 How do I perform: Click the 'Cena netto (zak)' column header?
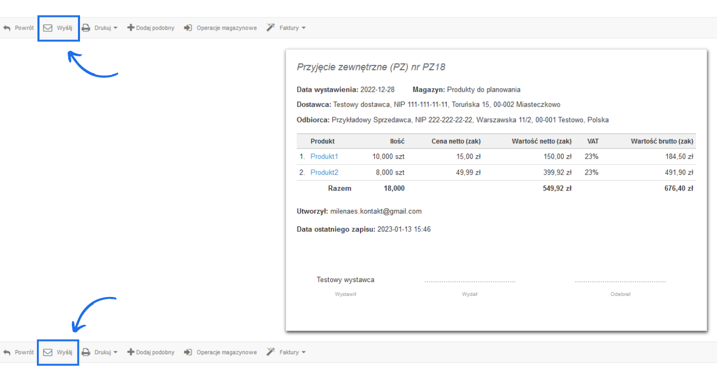(456, 141)
